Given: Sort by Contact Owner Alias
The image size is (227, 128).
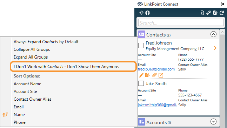Looking at the screenshot, I should pyautogui.click(x=32, y=99).
